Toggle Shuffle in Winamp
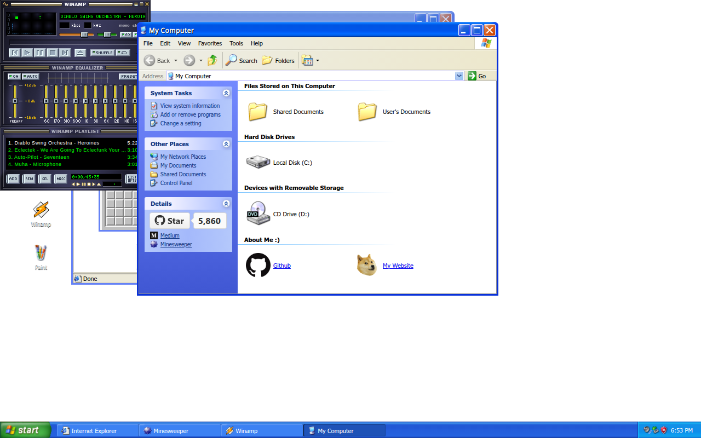This screenshot has height=438, width=701. [x=102, y=53]
